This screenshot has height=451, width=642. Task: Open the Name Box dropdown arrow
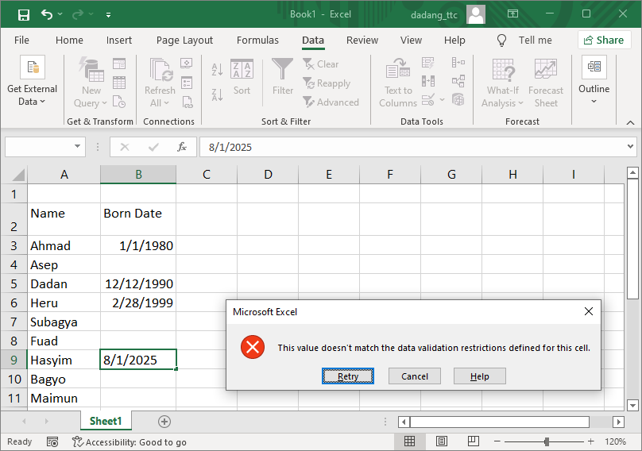tap(78, 147)
